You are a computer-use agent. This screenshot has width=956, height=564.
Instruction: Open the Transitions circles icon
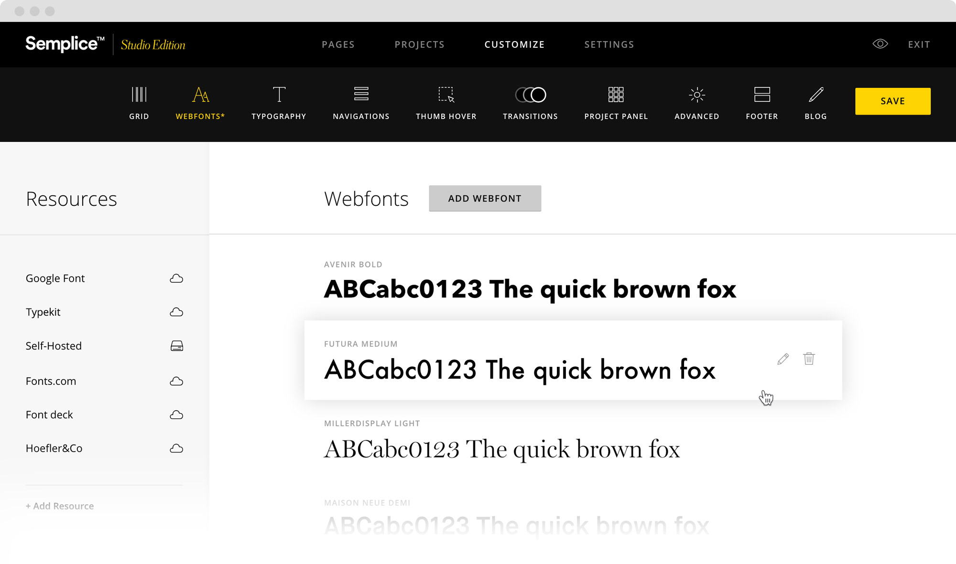point(531,95)
